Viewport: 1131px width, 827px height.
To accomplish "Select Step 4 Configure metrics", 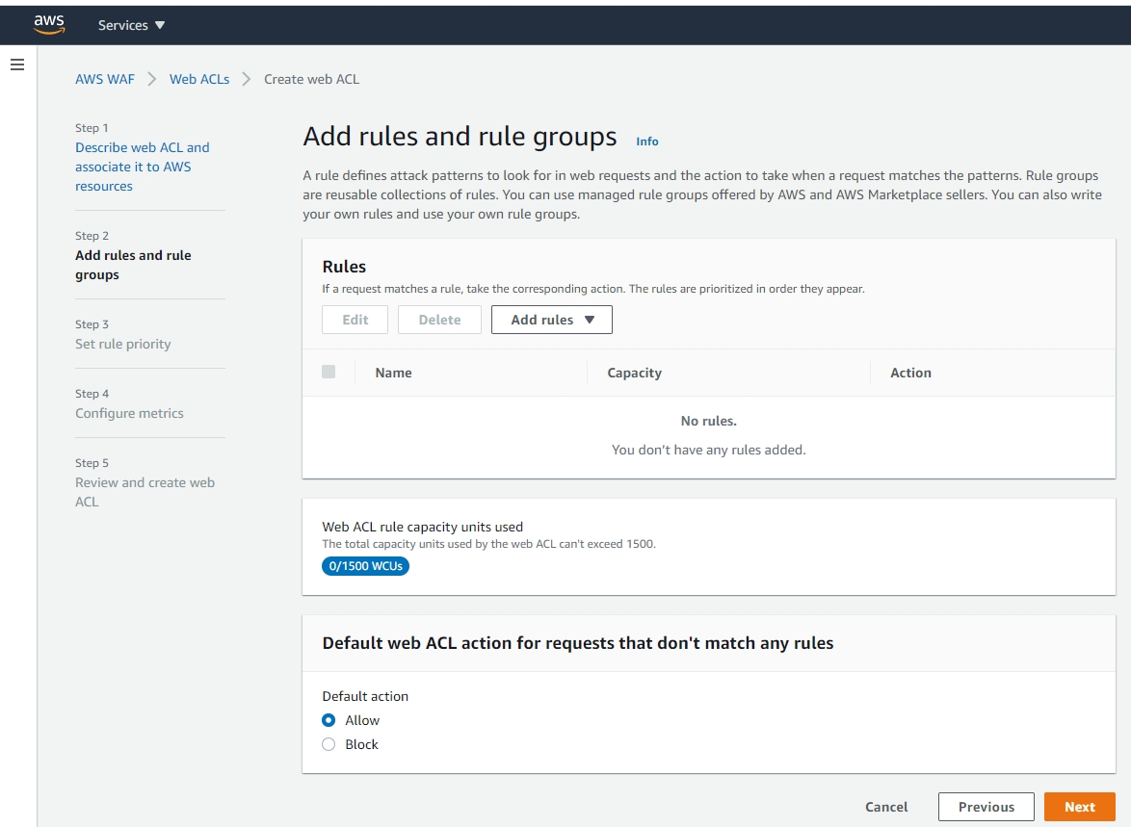I will 129,413.
